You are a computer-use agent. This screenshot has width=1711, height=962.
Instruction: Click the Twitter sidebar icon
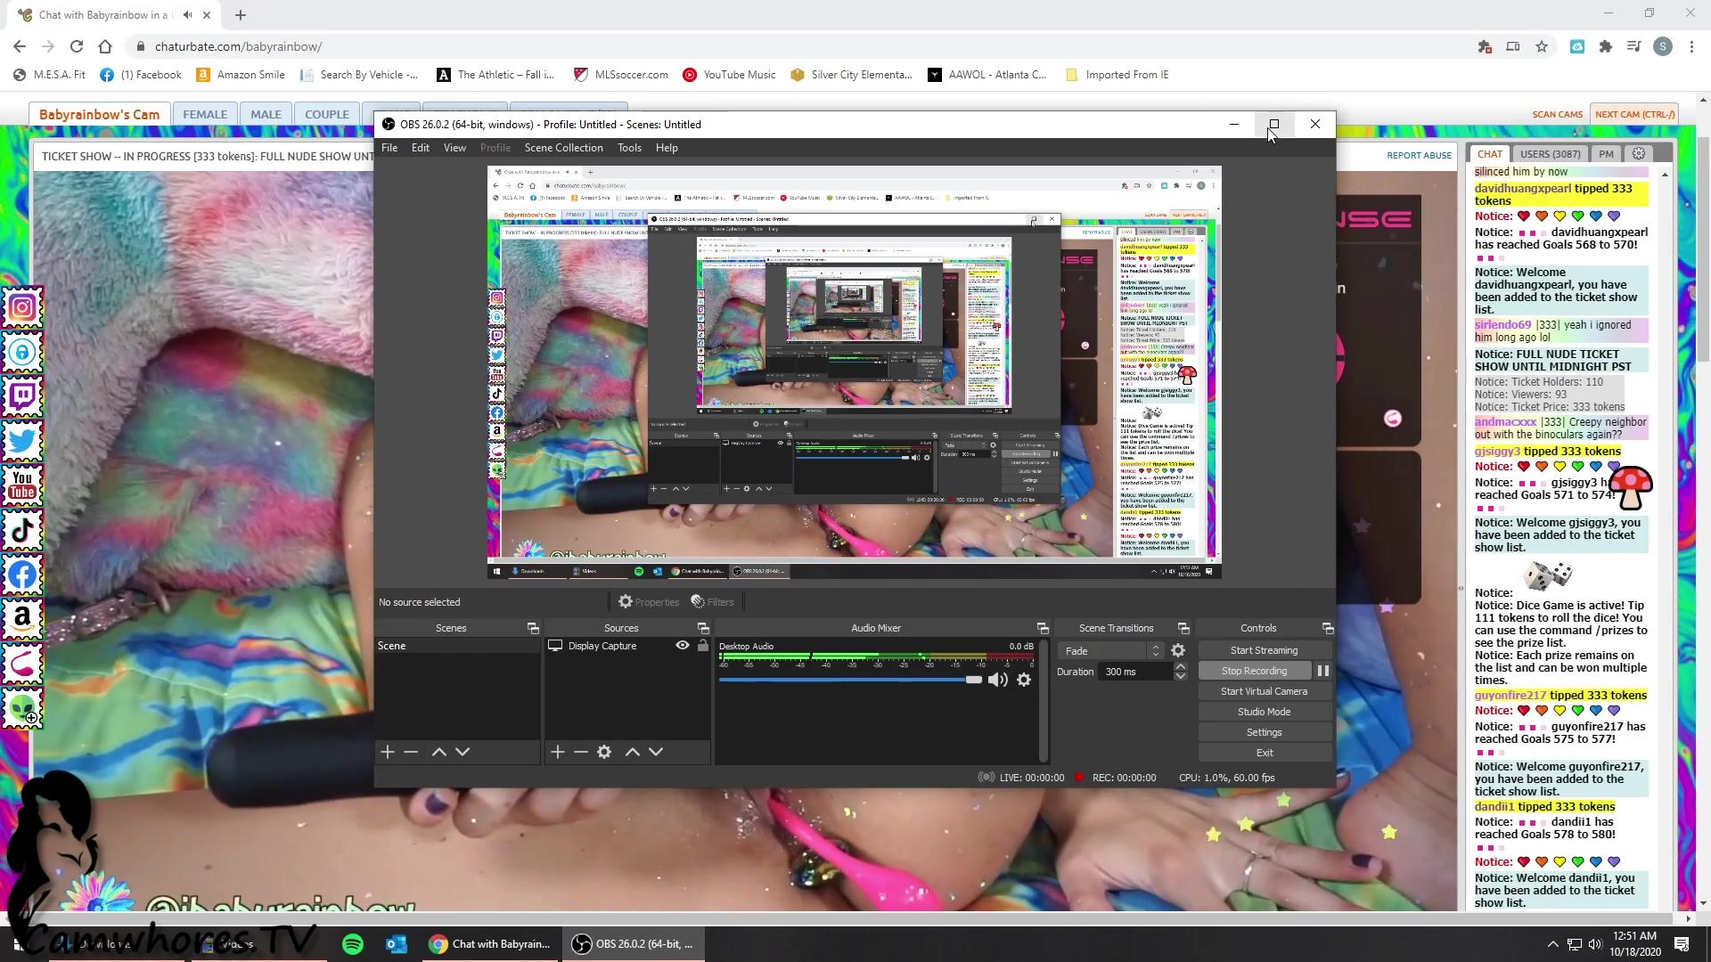[22, 442]
